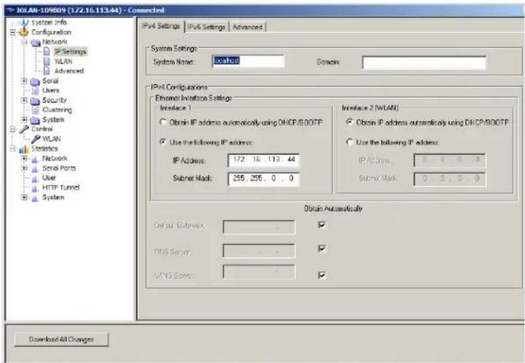Screen dimensions: 525x363
Task: Switch to the IPv4 Settings tab
Action: coord(161,26)
